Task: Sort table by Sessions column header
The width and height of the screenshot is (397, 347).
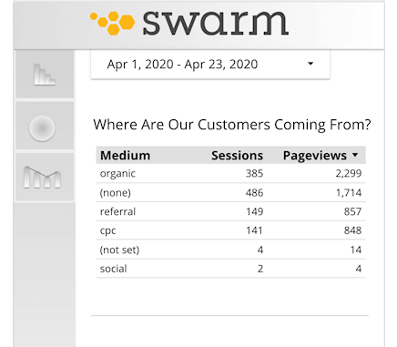Action: pyautogui.click(x=237, y=156)
